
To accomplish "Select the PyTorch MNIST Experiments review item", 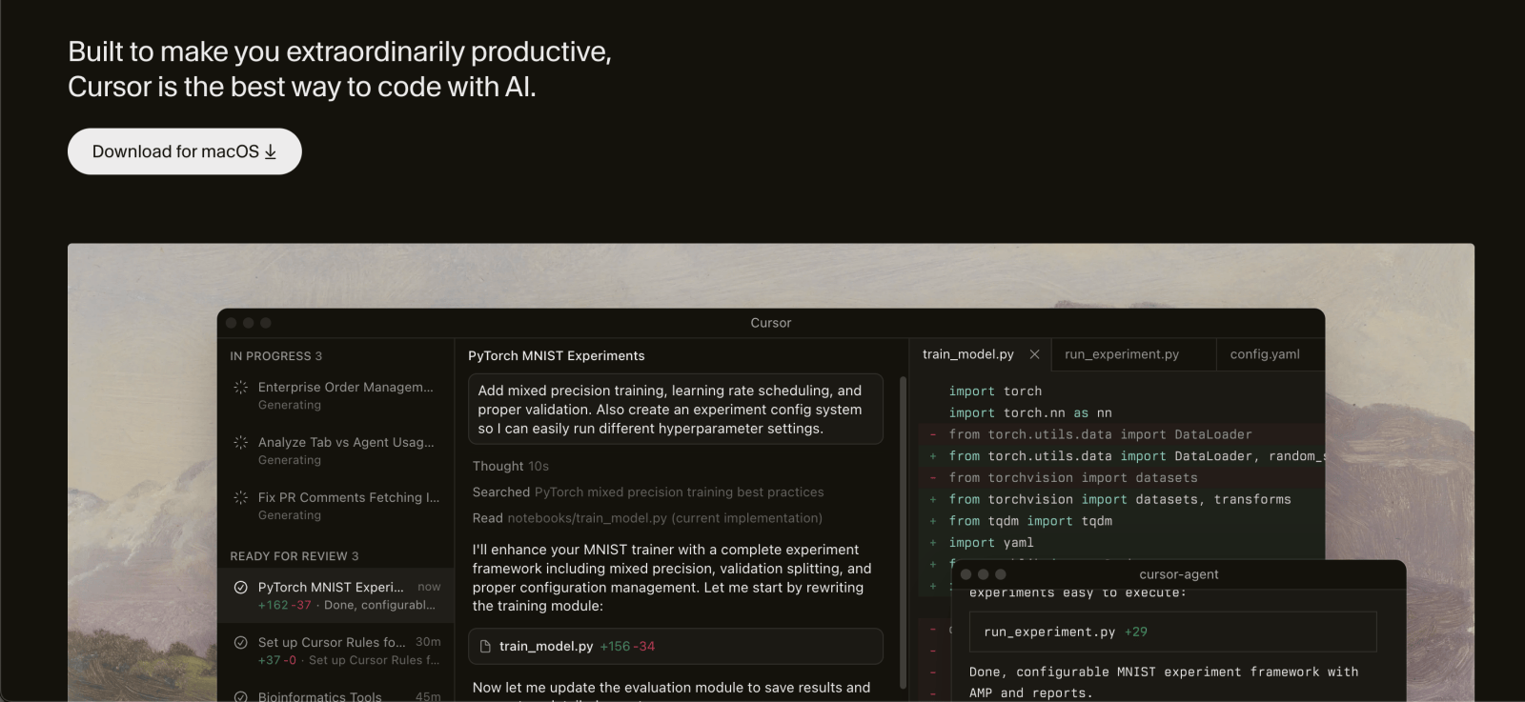I will point(335,595).
